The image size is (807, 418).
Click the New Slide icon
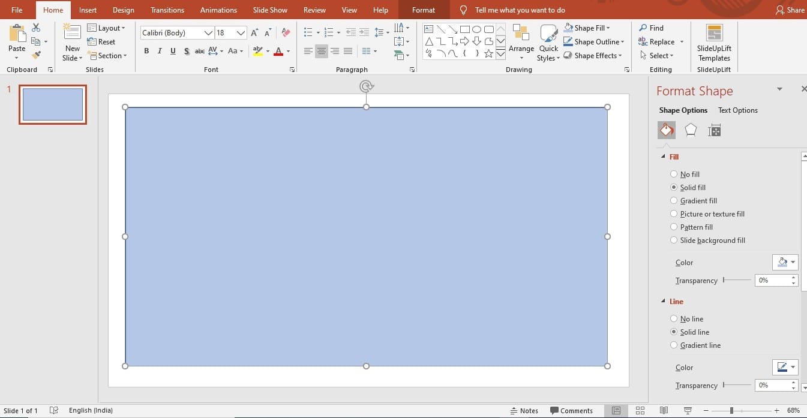tap(72, 42)
